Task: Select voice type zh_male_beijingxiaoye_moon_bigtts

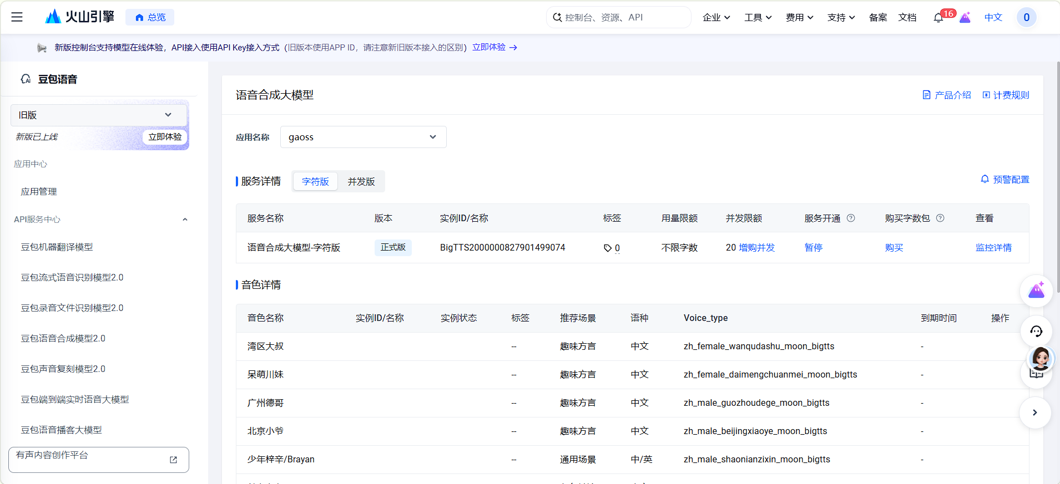Action: tap(755, 431)
